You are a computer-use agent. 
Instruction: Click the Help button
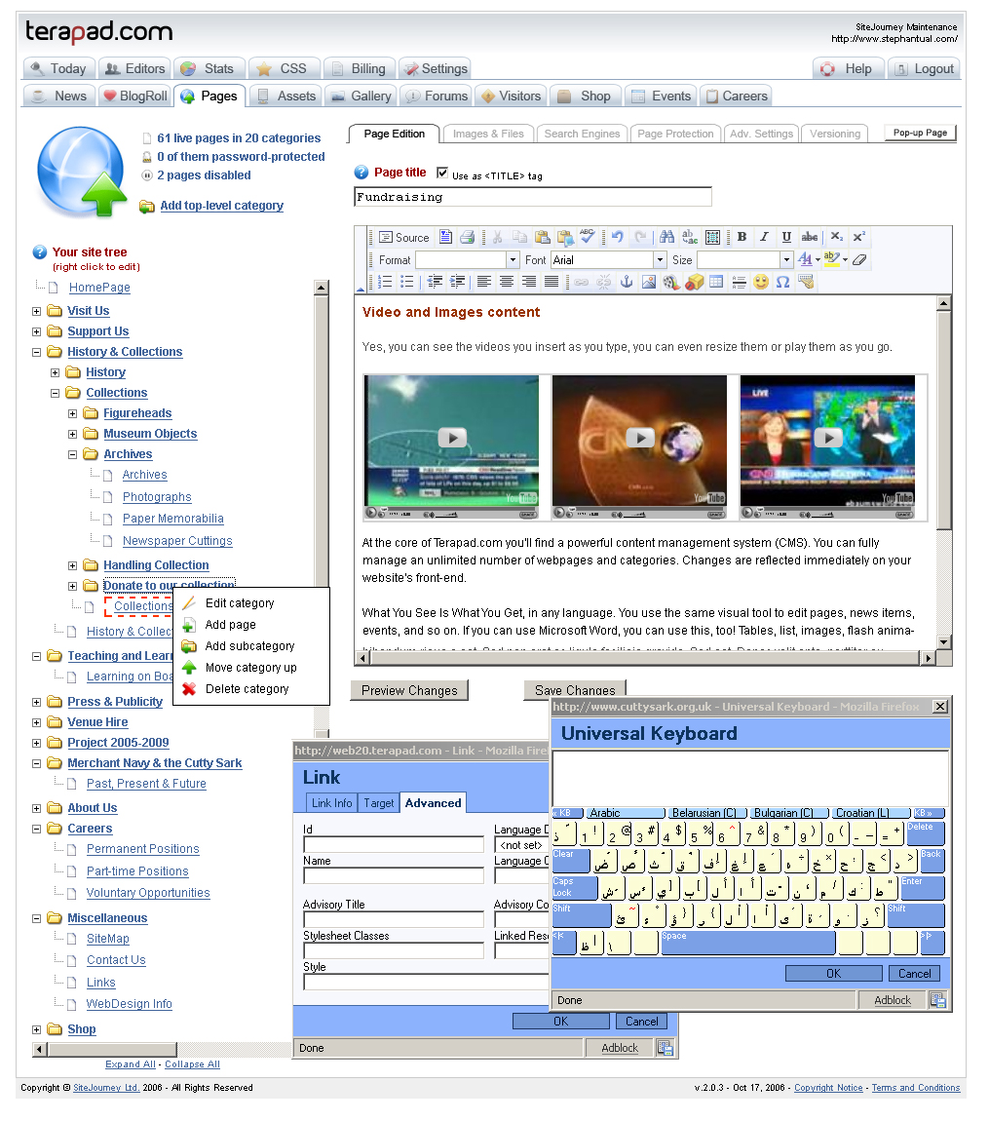point(849,69)
